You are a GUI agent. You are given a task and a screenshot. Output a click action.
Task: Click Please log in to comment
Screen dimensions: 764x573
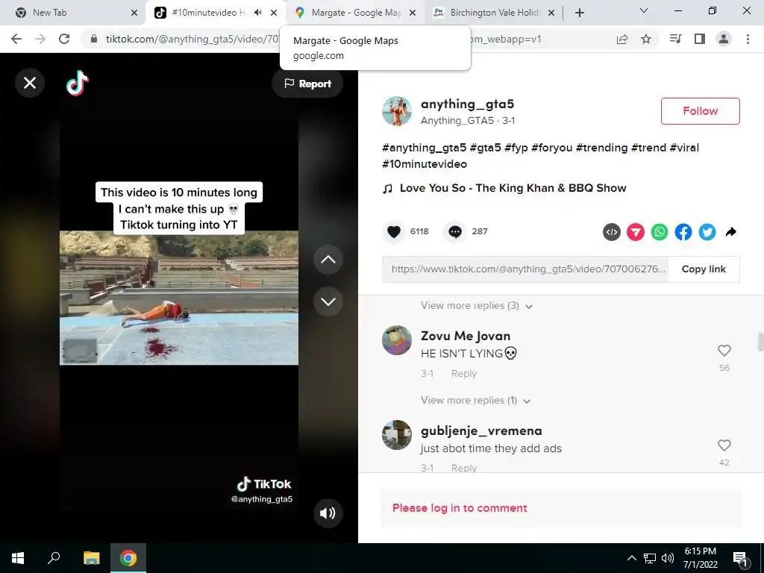pos(460,508)
